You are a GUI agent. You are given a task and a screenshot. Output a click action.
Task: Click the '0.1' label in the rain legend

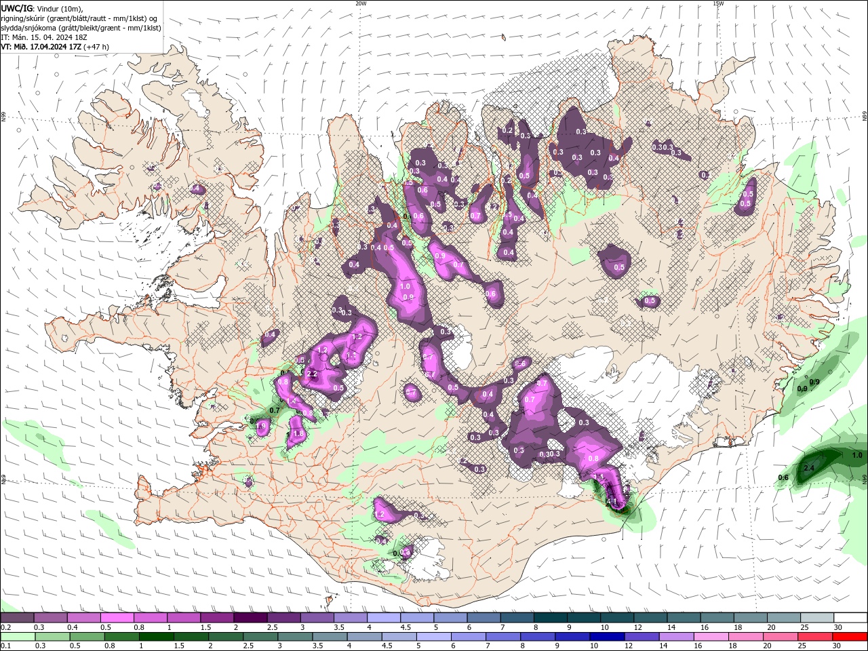5,646
